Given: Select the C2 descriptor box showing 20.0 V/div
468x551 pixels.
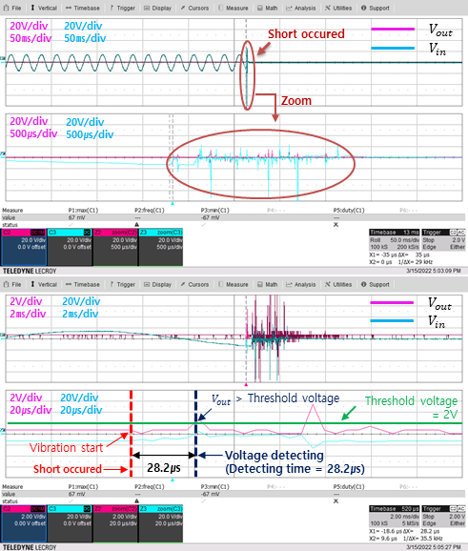Looking at the screenshot, I should tap(24, 247).
